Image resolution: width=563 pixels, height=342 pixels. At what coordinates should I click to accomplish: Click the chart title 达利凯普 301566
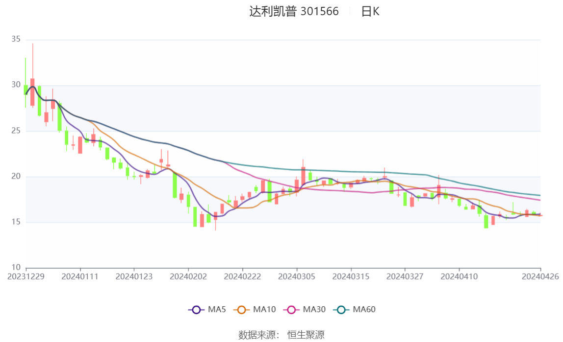294,11
